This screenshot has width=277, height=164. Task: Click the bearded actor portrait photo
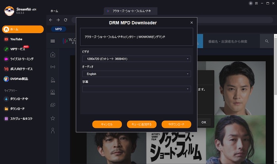[x=117, y=148]
